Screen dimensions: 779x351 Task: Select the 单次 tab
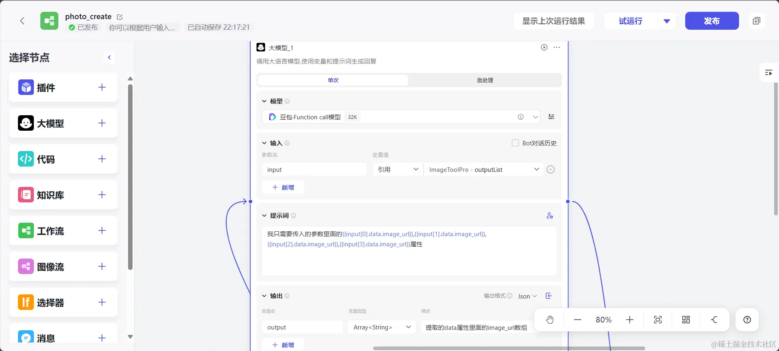(x=333, y=80)
